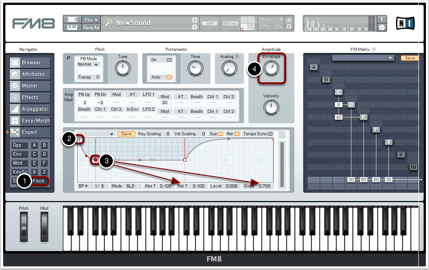This screenshot has height=270, width=429.
Task: Open the Arpeggiator page
Action: pos(30,109)
